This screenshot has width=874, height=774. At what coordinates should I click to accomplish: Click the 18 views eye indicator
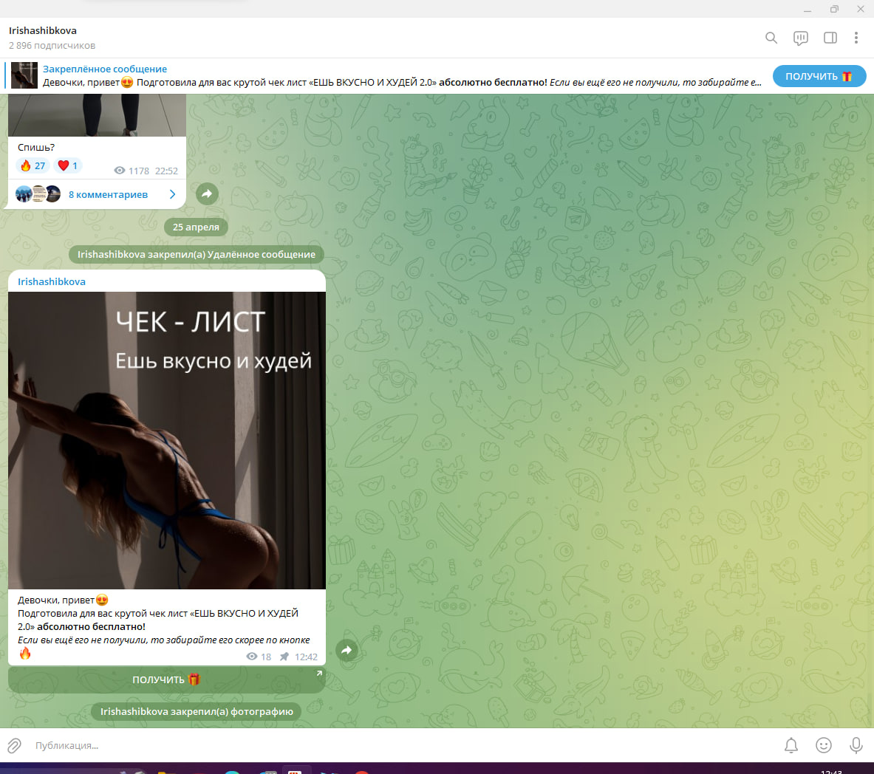click(259, 657)
